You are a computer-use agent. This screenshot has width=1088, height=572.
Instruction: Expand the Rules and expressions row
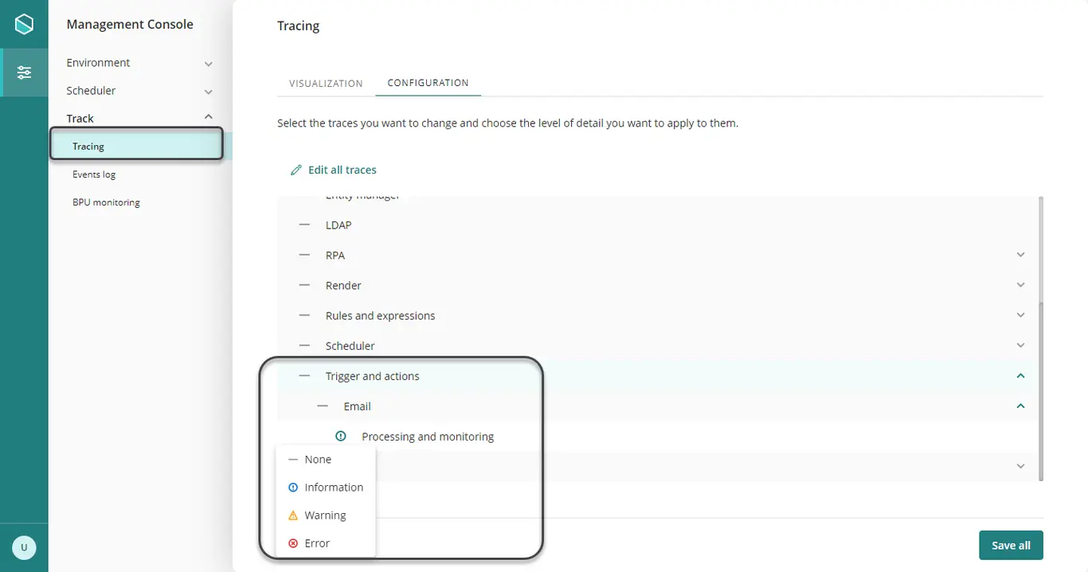coord(1020,315)
